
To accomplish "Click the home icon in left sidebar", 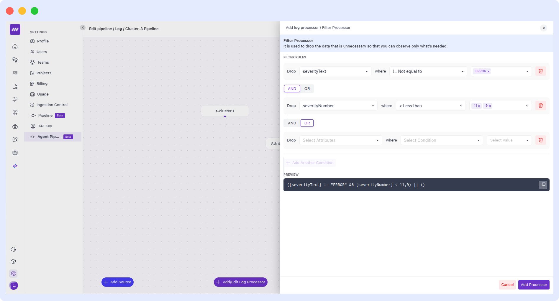I will pos(15,47).
